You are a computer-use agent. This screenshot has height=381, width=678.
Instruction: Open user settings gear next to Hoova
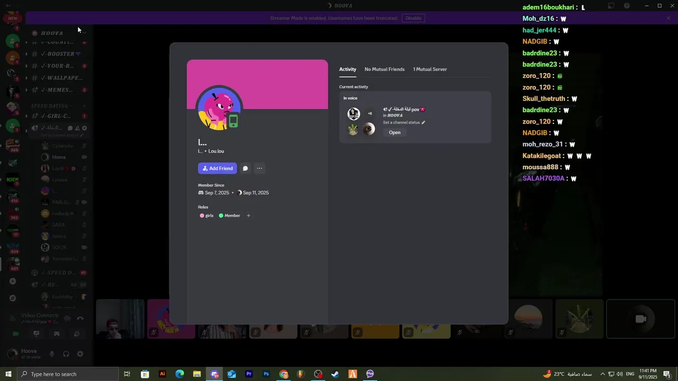click(80, 354)
